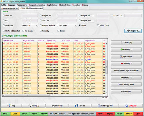
Task: Check the Anomaly checkbox
Action: point(41,31)
